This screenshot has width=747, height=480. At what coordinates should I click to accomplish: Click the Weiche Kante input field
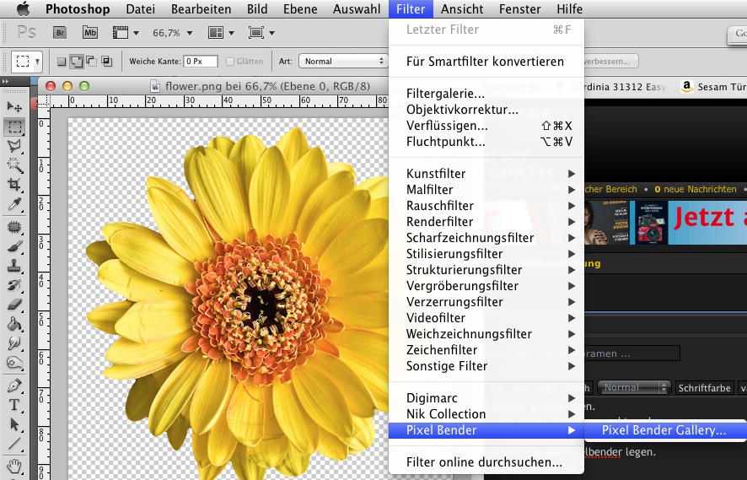click(x=201, y=62)
